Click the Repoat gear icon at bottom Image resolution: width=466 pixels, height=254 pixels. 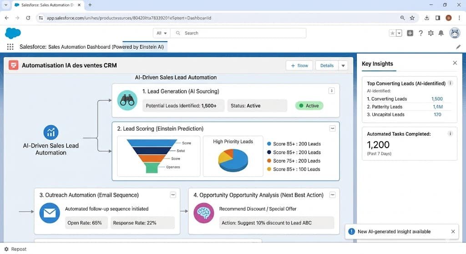coord(6,249)
